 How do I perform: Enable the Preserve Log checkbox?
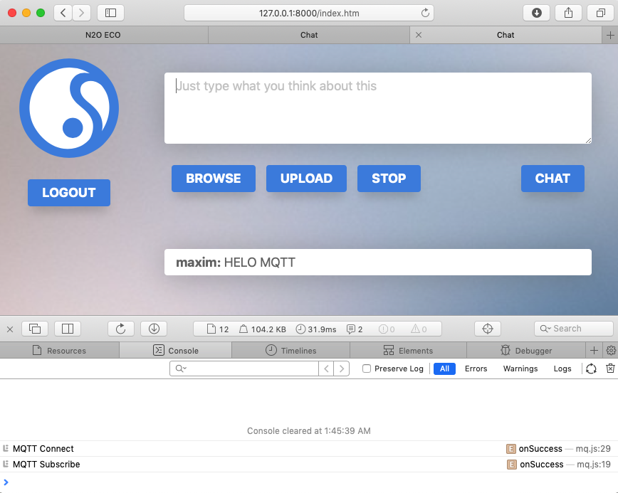click(x=367, y=369)
